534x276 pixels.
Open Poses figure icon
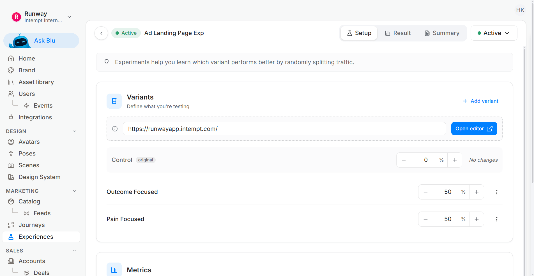click(x=11, y=154)
